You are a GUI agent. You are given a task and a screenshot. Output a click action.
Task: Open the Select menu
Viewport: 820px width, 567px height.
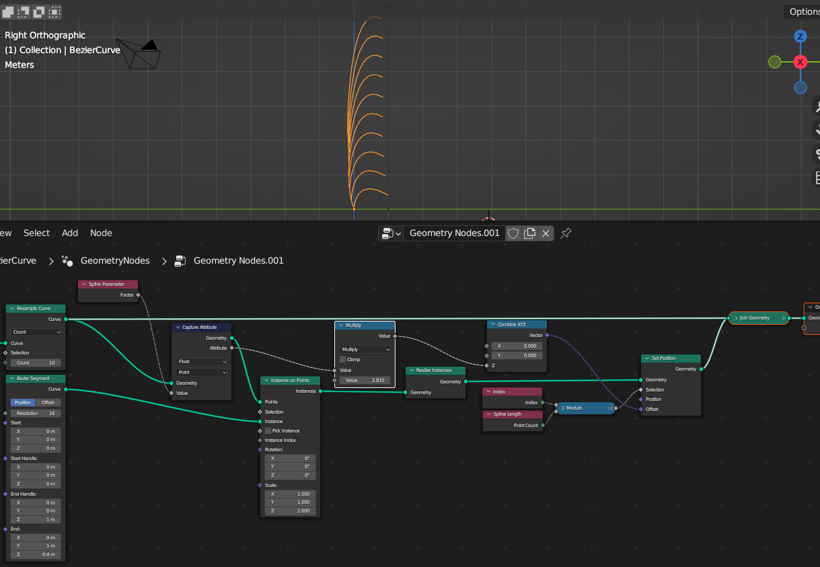point(36,233)
